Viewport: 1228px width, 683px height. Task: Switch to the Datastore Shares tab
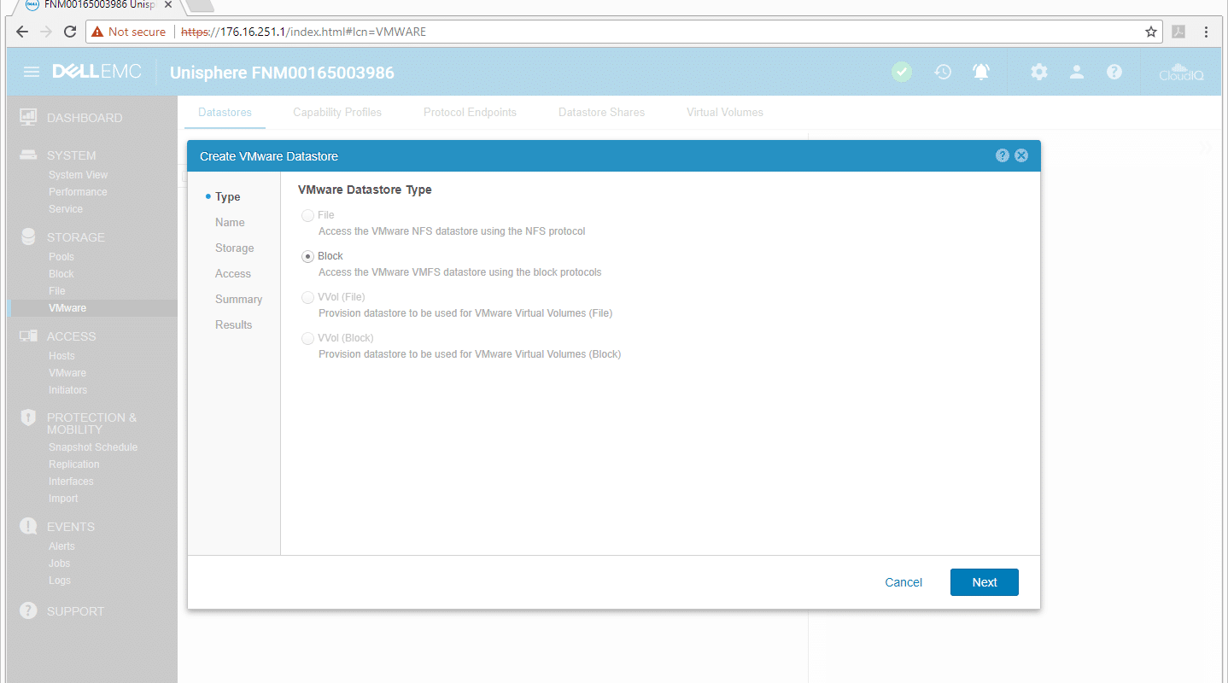pos(601,112)
